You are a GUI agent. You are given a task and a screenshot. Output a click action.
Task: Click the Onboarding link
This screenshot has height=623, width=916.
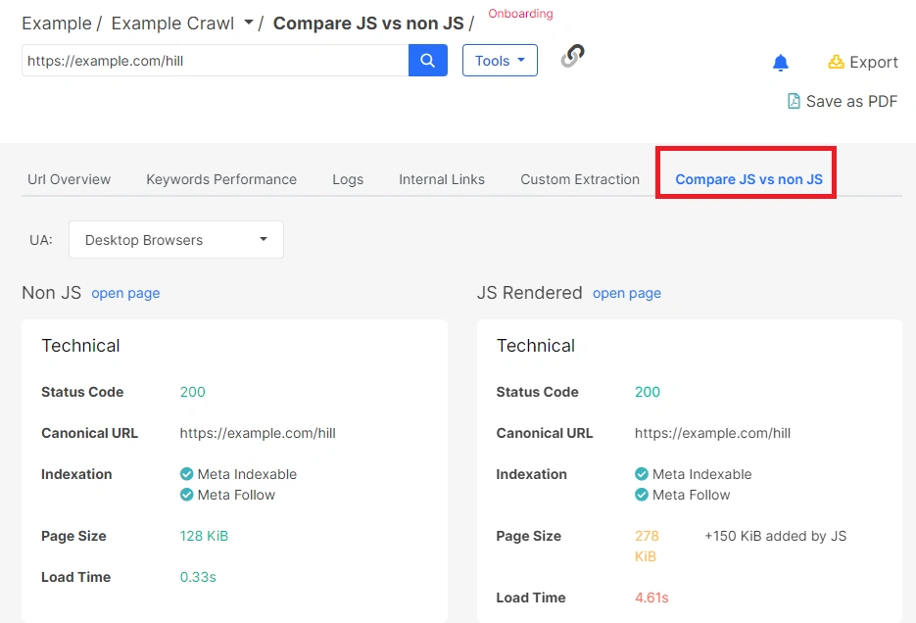520,14
